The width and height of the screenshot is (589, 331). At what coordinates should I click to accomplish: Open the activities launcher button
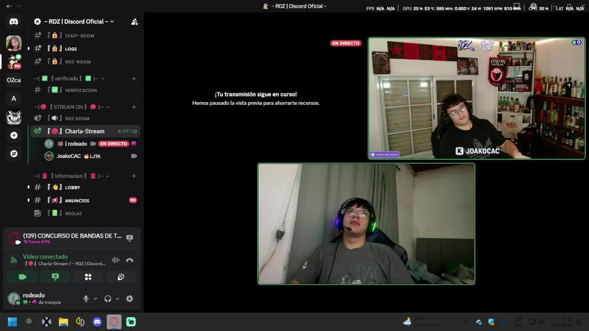88,277
